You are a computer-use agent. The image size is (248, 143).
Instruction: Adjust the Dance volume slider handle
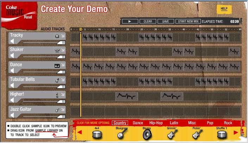tap(61, 72)
